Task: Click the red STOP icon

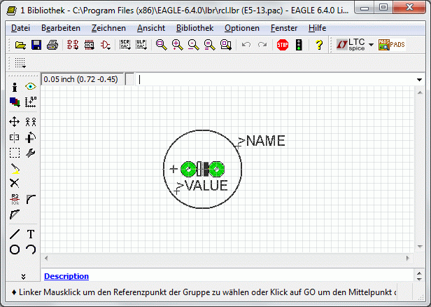Action: [283, 45]
